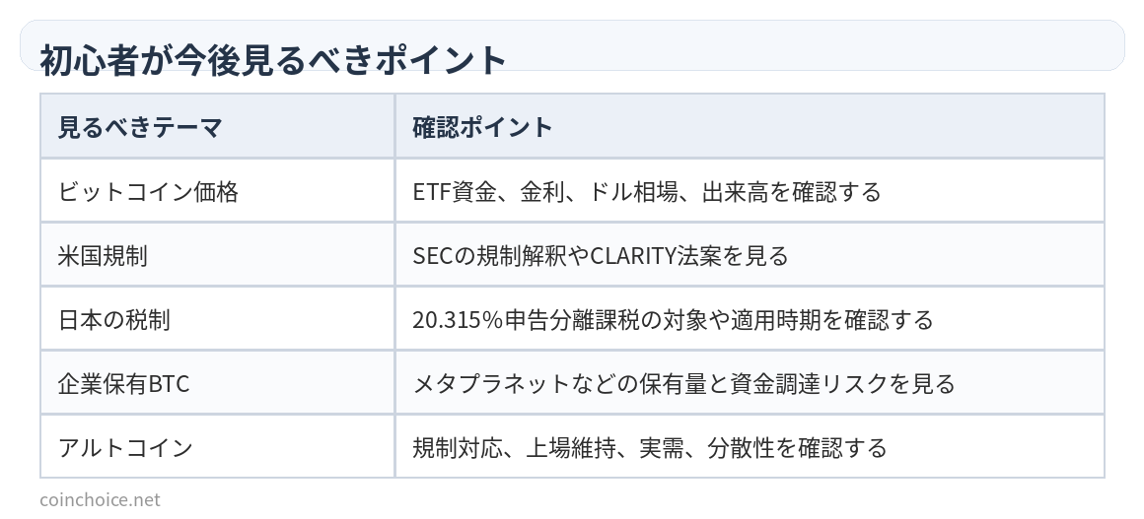This screenshot has width=1144, height=519.
Task: Select the アルトコイン row label
Action: tap(125, 447)
